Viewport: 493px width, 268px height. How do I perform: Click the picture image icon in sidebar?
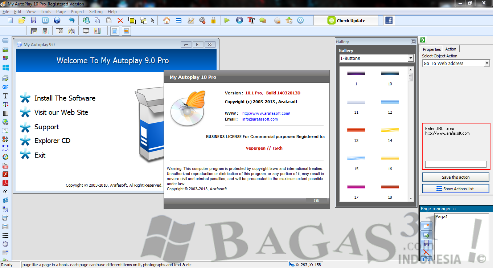(5, 50)
